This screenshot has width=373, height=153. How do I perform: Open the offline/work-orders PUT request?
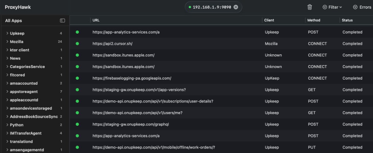pyautogui.click(x=221, y=147)
